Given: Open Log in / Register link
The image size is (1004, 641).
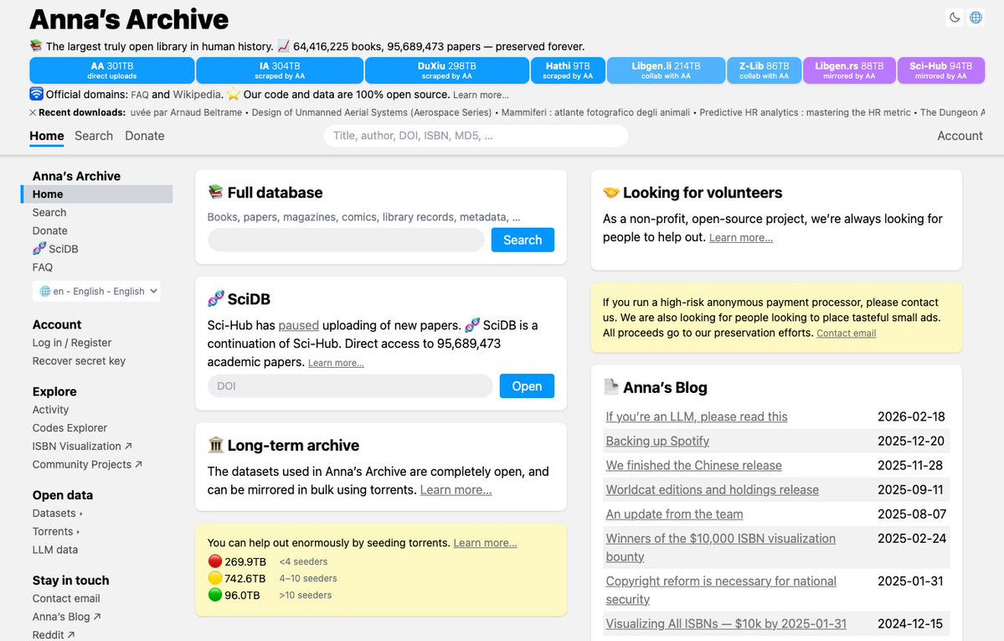Looking at the screenshot, I should (x=72, y=343).
